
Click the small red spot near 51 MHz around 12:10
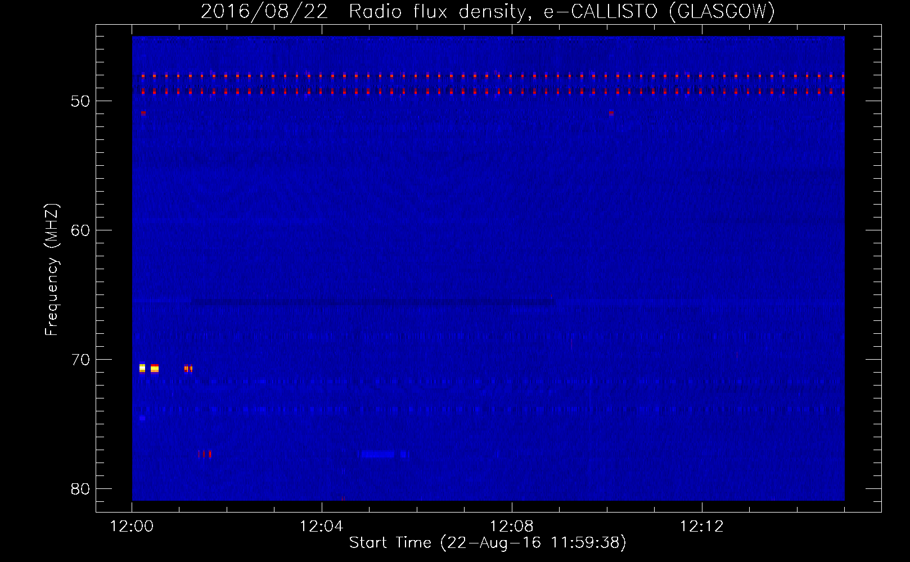pos(611,113)
